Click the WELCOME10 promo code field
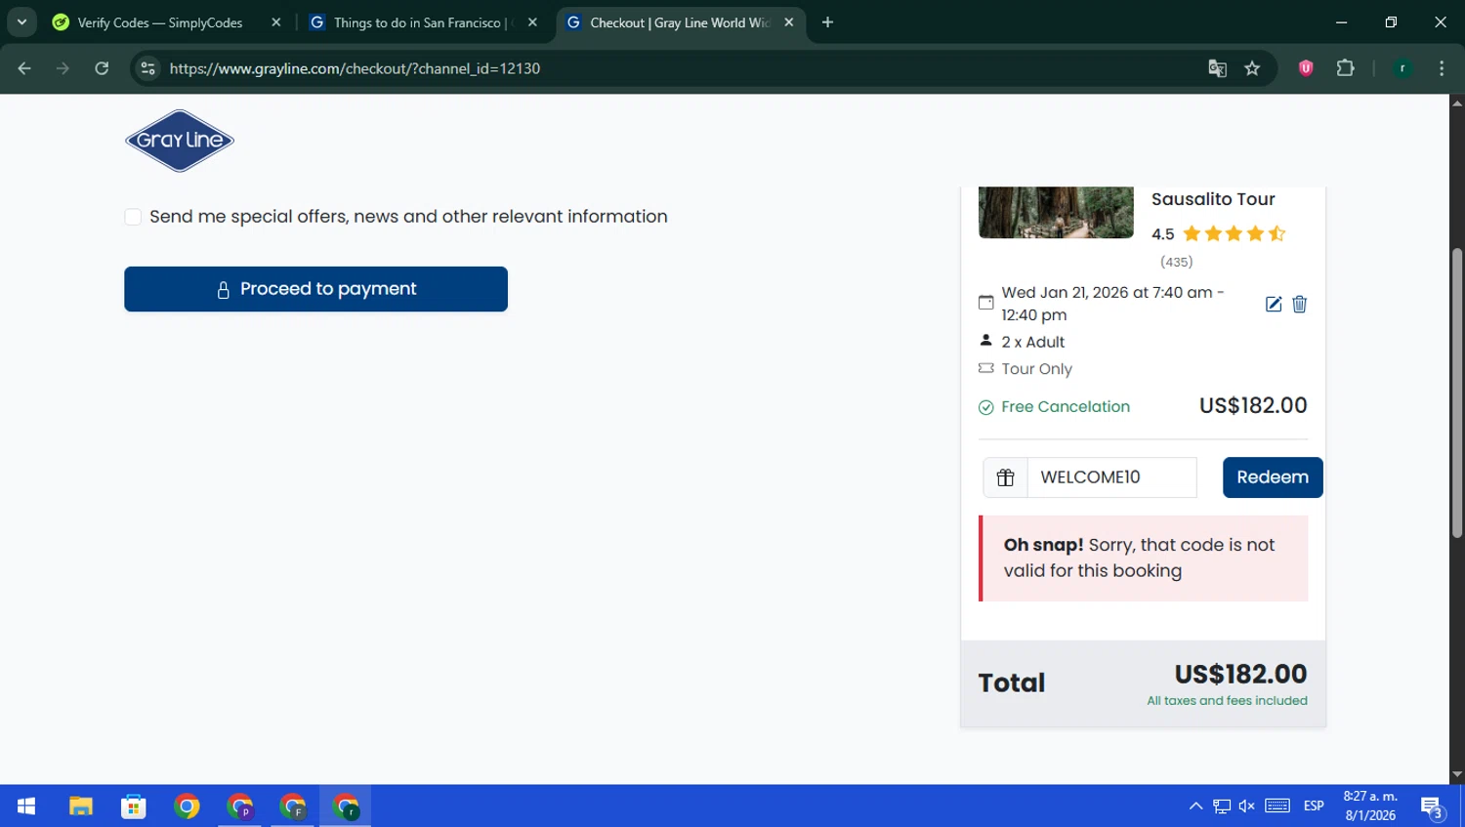This screenshot has height=827, width=1465. point(1111,477)
